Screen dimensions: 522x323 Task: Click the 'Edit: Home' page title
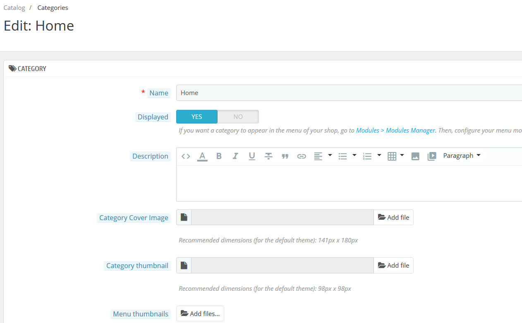point(39,26)
